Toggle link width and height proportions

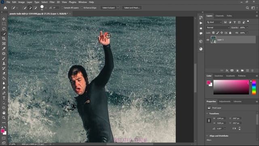[209, 121]
